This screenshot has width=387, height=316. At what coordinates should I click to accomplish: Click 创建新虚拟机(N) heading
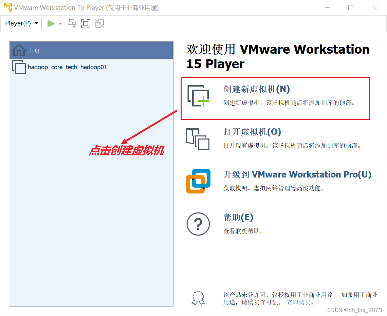tap(256, 89)
